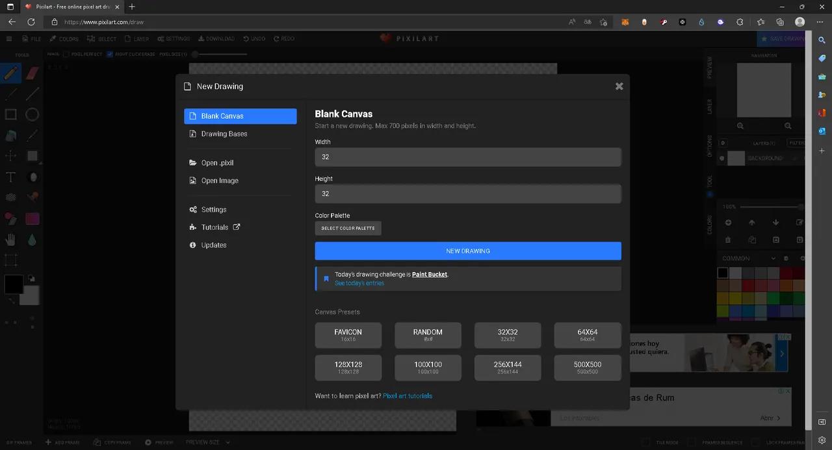Select the Rectangle shape tool
832x450 pixels.
[10, 114]
